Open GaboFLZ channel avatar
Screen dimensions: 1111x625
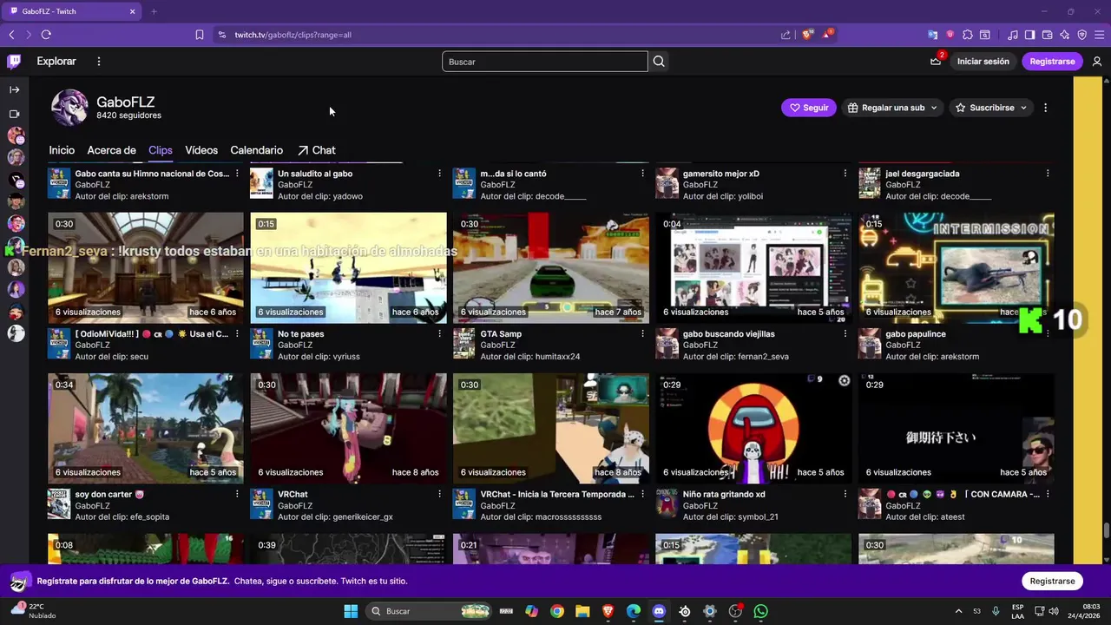[x=69, y=108]
